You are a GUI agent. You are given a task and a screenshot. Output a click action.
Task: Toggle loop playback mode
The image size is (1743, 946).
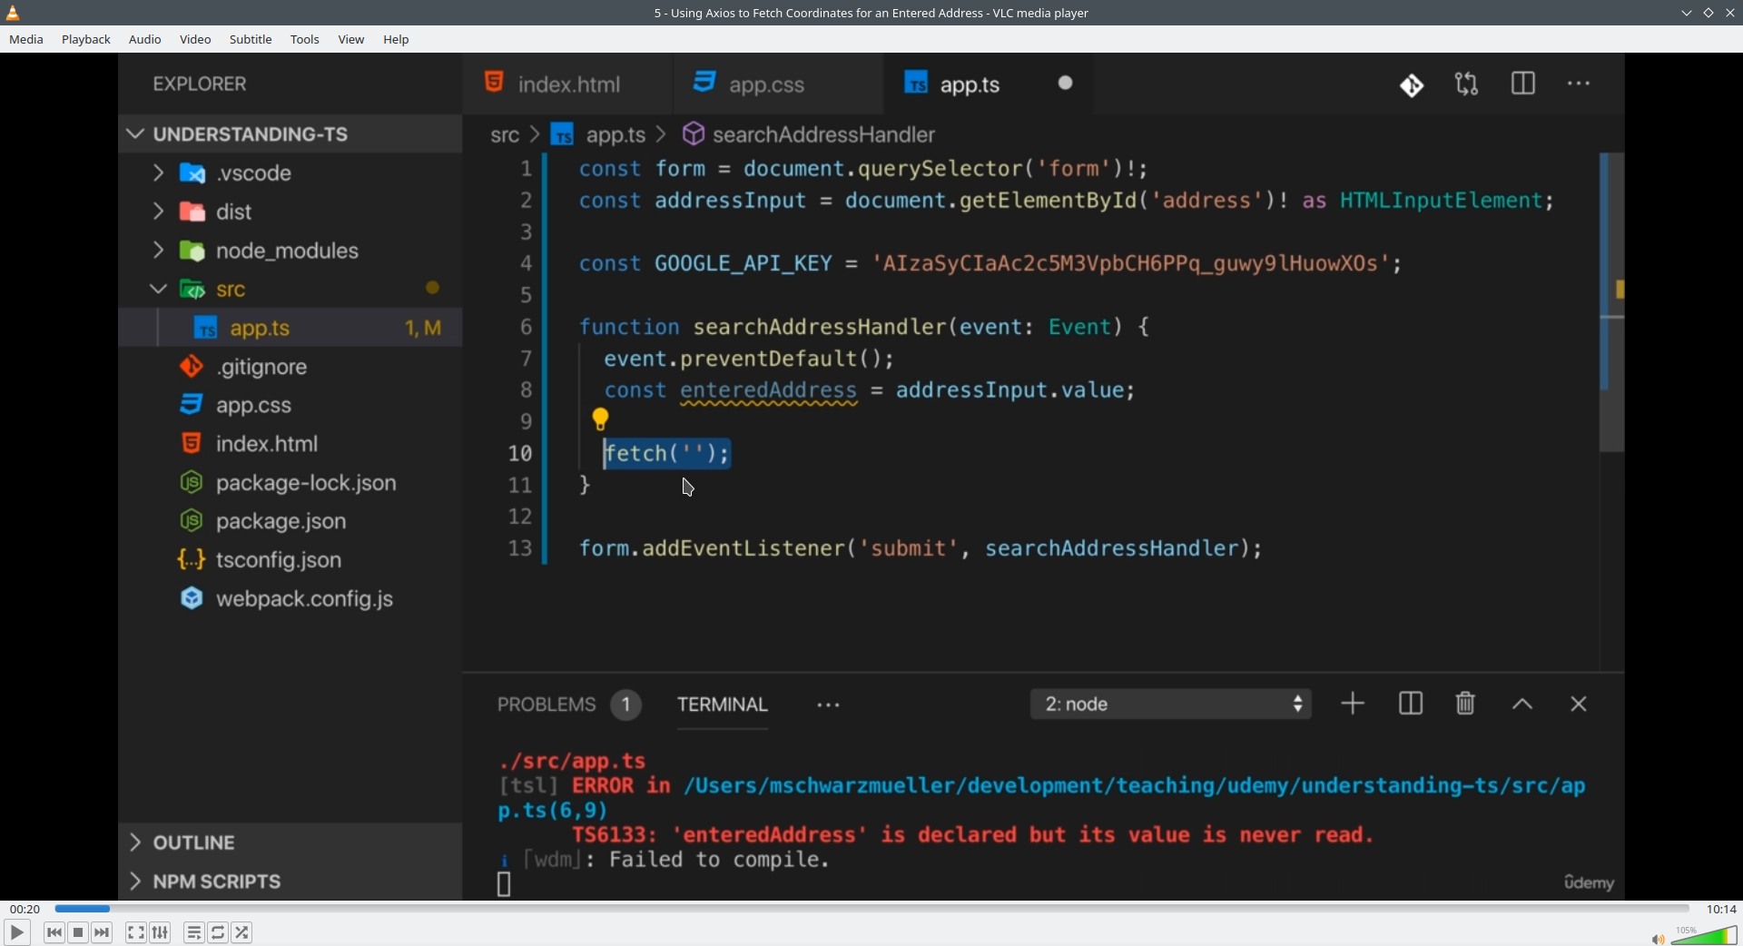[218, 932]
